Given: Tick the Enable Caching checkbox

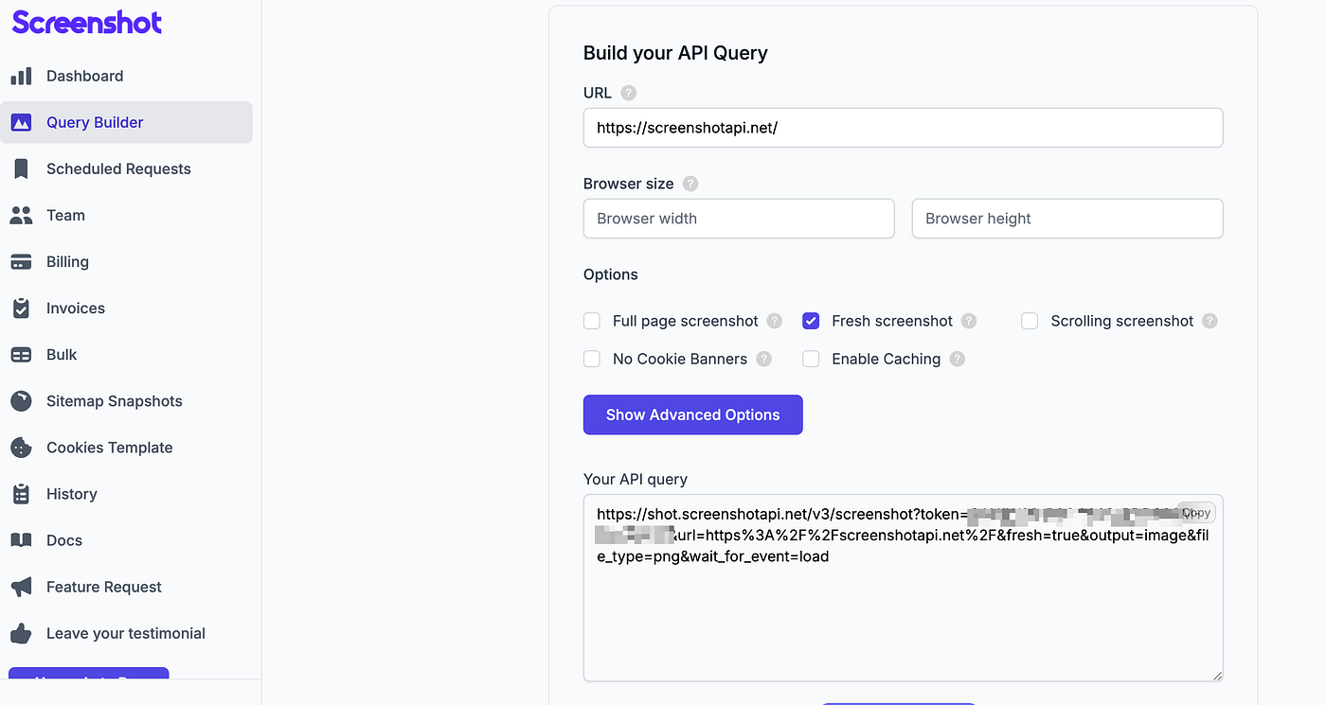Looking at the screenshot, I should coord(811,359).
